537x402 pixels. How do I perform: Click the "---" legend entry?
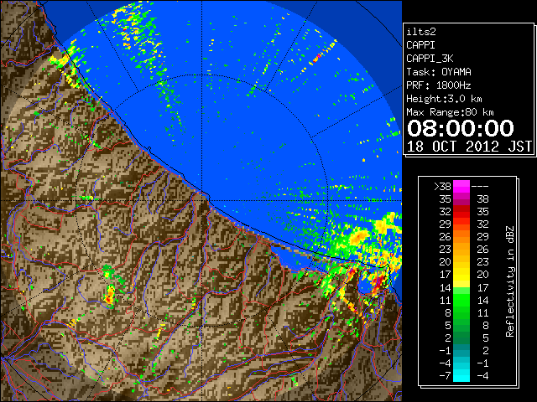[x=480, y=187]
